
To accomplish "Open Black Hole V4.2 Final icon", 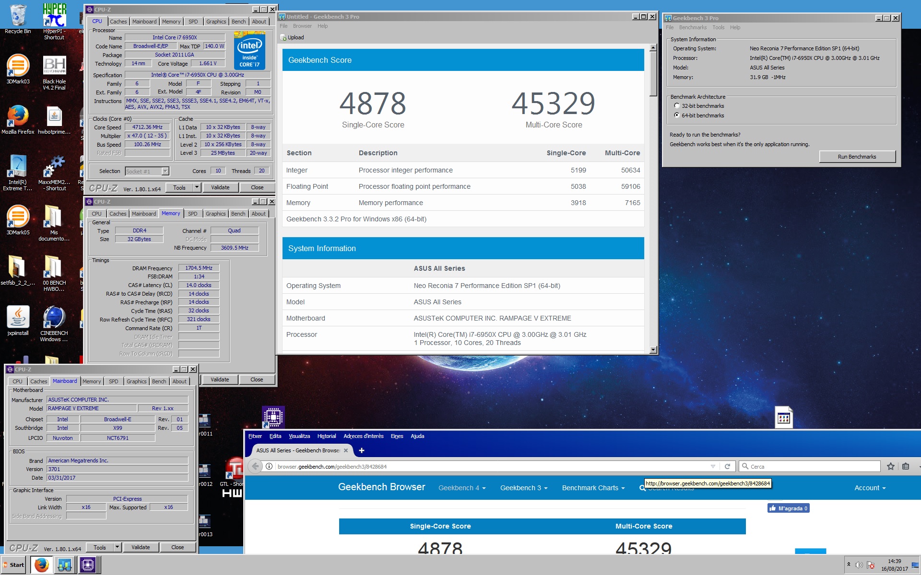I will click(x=54, y=72).
